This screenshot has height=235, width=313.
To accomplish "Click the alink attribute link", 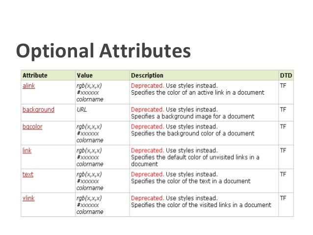I will pos(28,85).
